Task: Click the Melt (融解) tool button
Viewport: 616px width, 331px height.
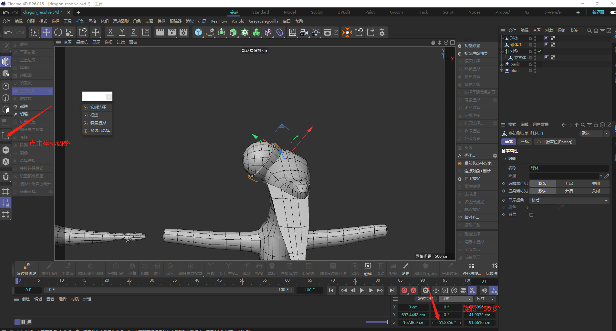Action: (x=368, y=269)
